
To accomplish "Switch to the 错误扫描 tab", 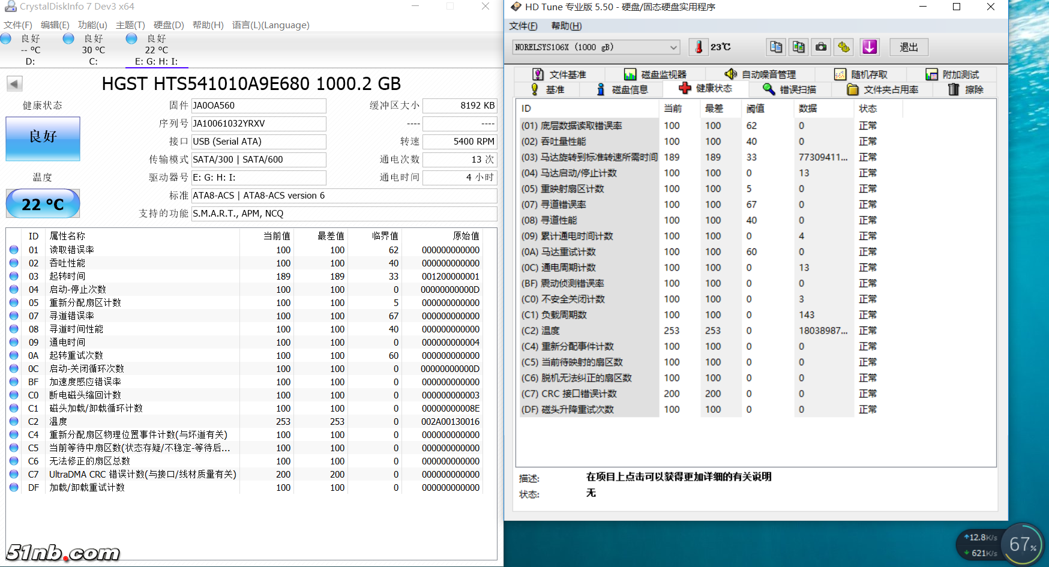I will click(789, 89).
